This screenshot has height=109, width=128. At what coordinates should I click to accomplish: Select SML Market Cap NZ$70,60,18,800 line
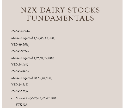(31, 78)
